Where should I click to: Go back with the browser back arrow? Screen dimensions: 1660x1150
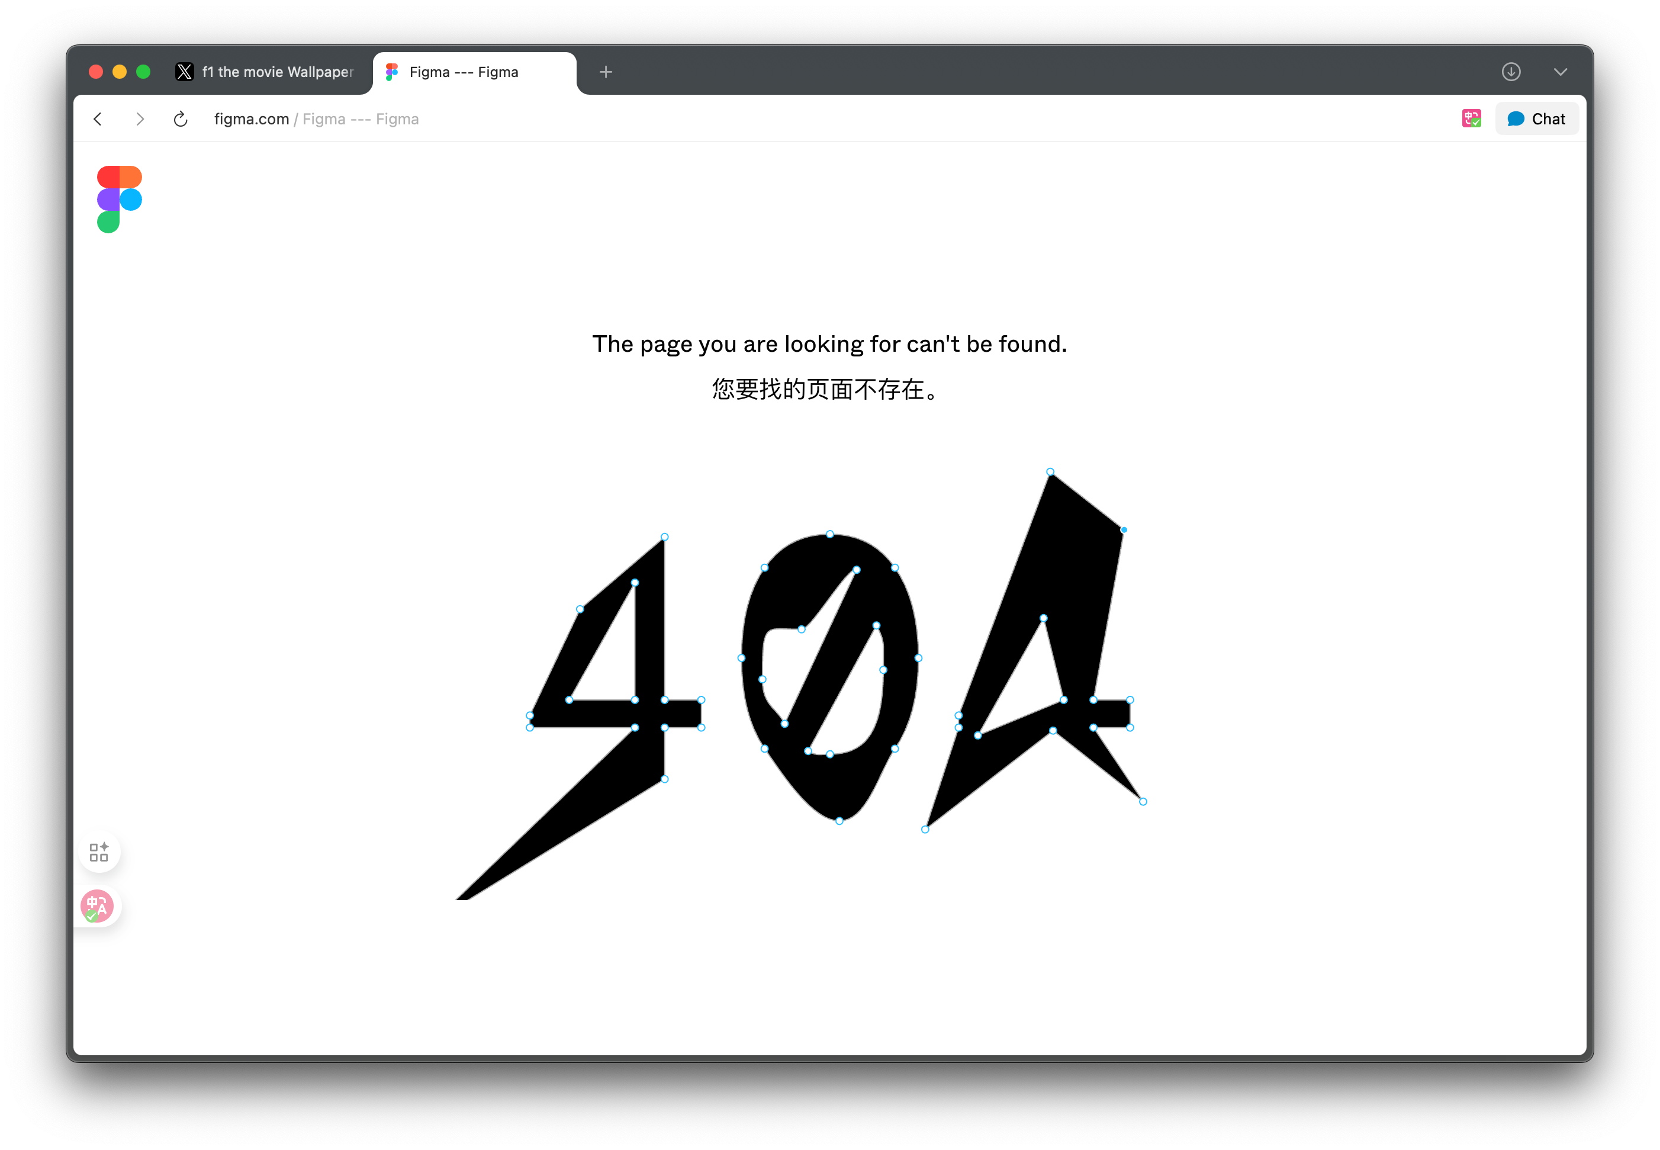pos(98,119)
